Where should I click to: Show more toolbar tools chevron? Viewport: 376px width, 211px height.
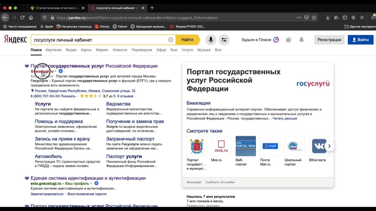tap(362, 18)
